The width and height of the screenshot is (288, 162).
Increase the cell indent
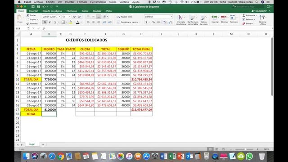point(110,22)
